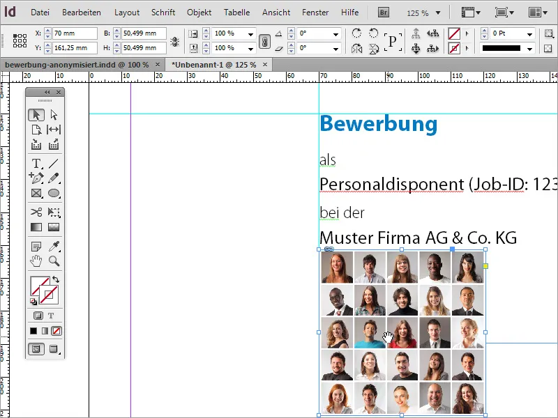Collapse the toolbox panel with double arrows
The width and height of the screenshot is (558, 418).
click(x=47, y=93)
